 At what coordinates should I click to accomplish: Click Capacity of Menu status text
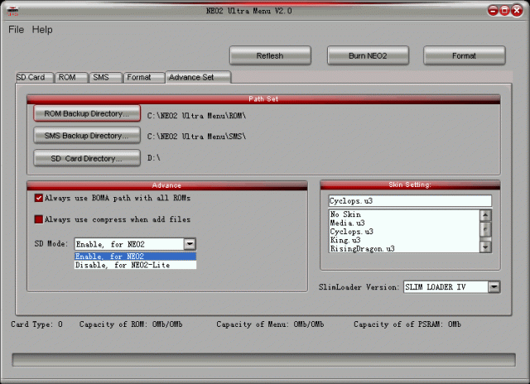point(270,324)
